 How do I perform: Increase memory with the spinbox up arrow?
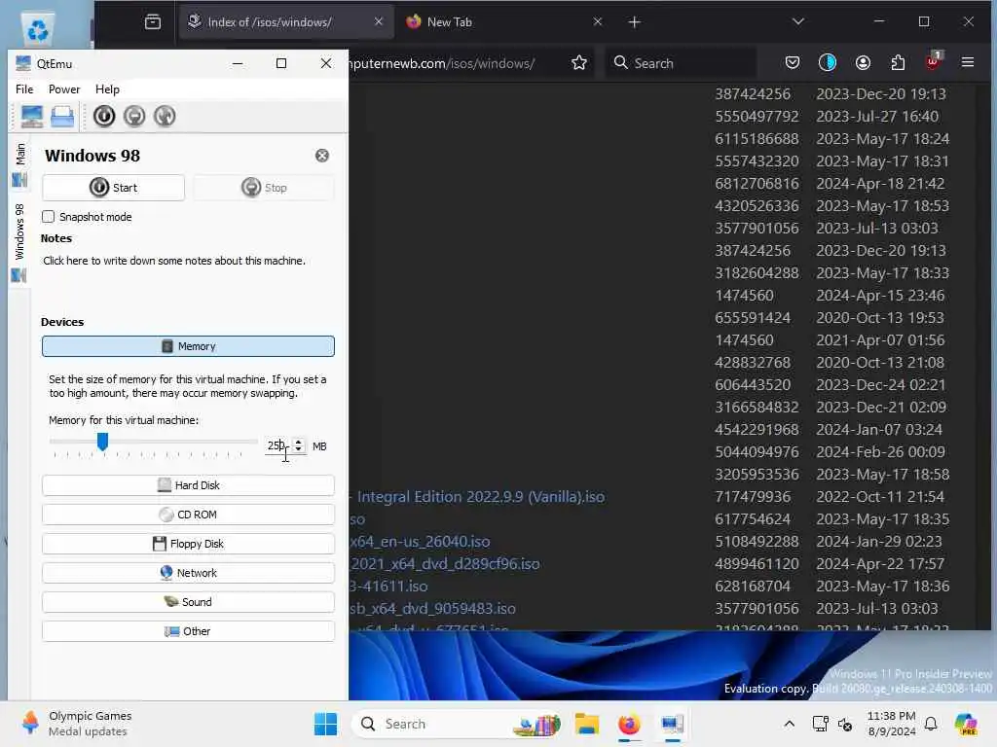click(298, 443)
